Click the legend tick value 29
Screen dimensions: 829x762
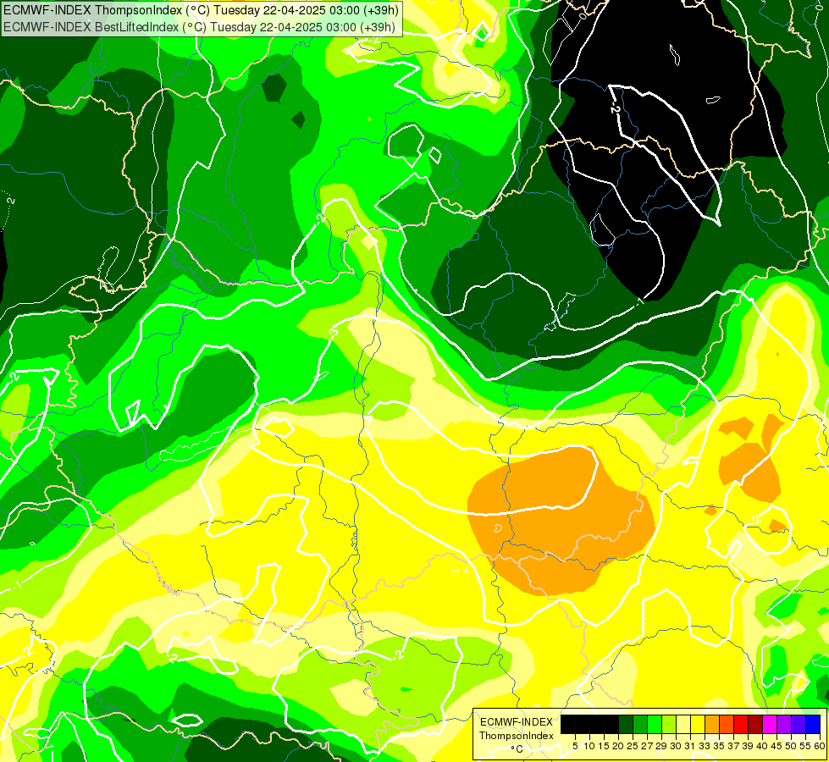click(x=661, y=746)
